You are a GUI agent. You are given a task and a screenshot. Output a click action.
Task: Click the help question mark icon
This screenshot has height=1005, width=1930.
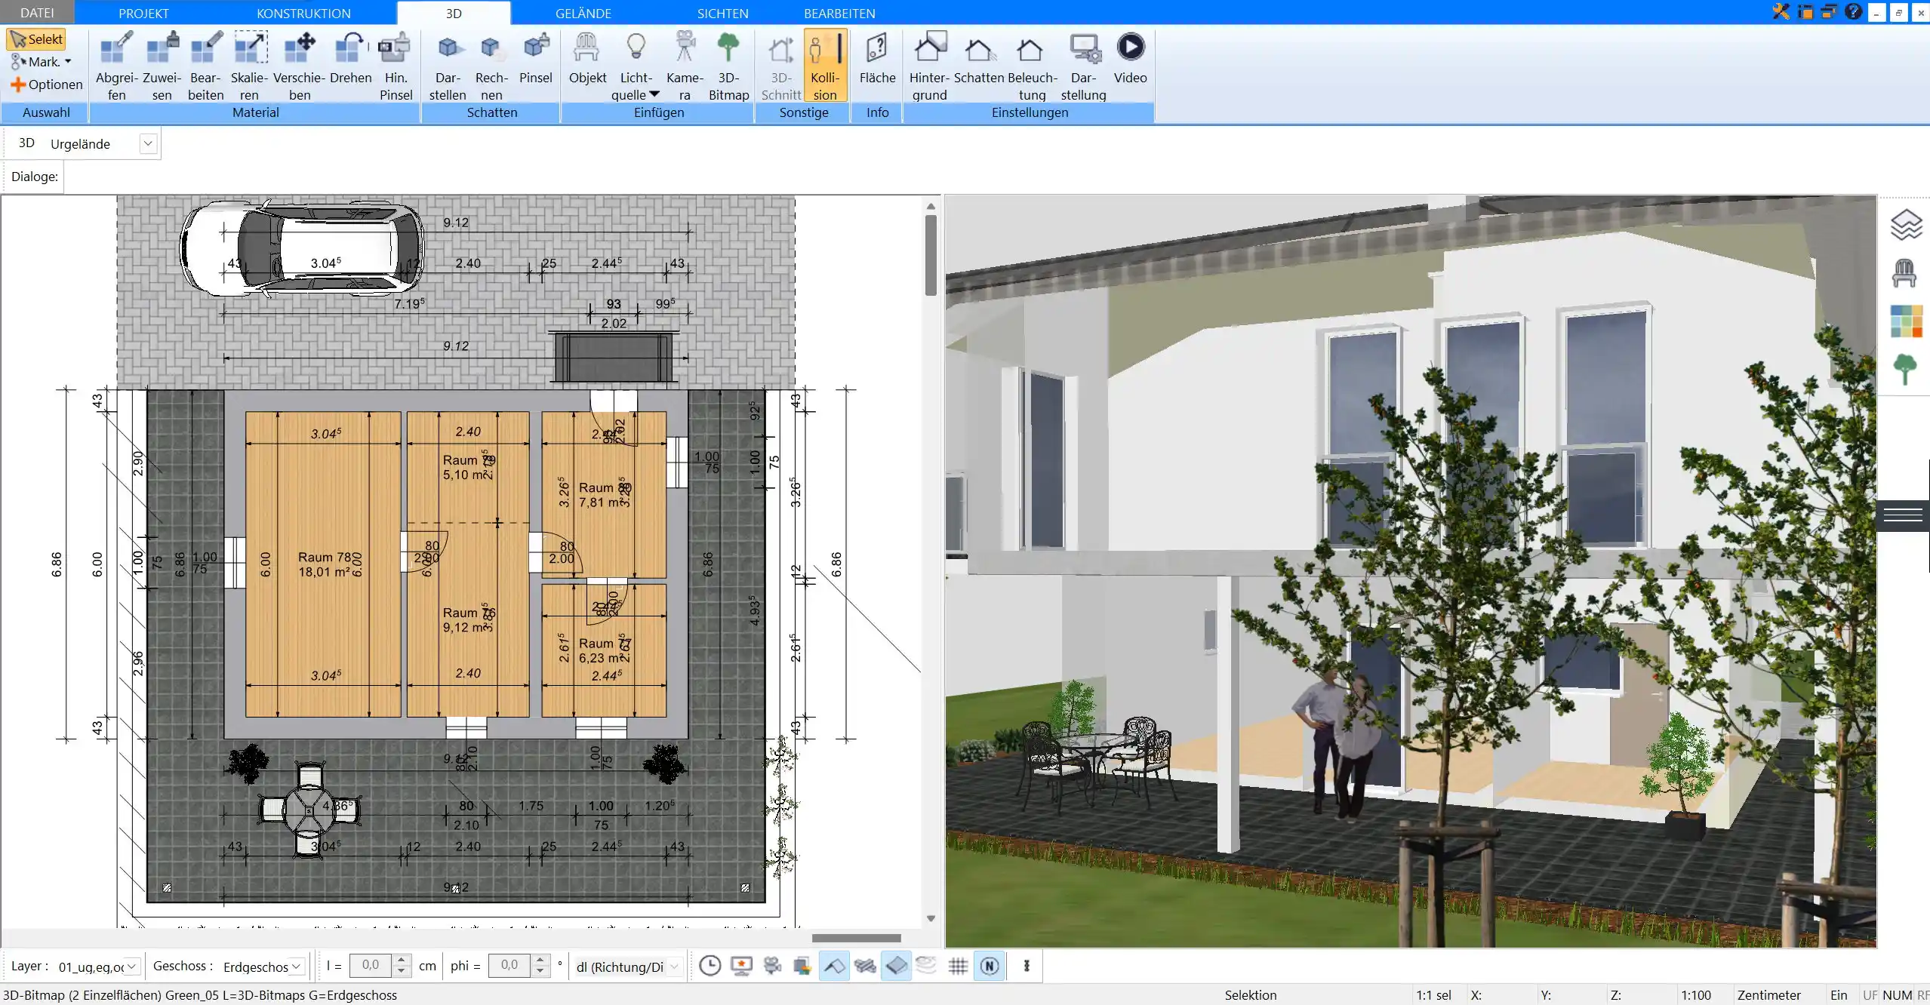click(1853, 11)
